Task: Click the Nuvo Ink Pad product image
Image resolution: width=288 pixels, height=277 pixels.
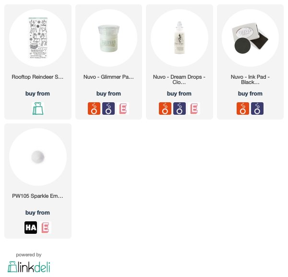Action: tap(250, 38)
